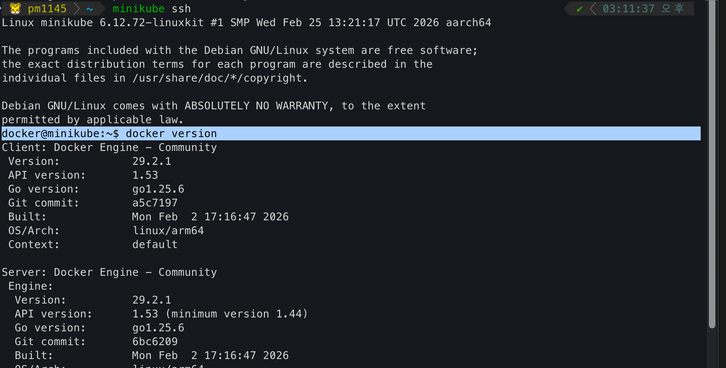Click the green minikube command word
The image size is (726, 368).
(x=138, y=9)
